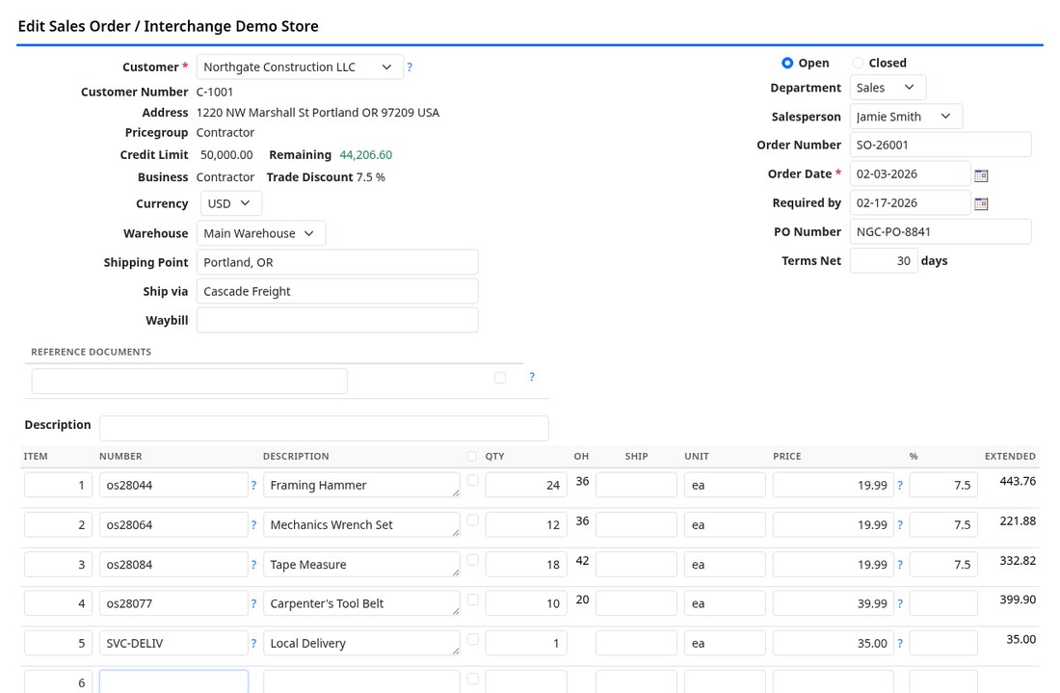The width and height of the screenshot is (1060, 693).
Task: Click the help question mark beside Customer
Action: pos(410,67)
